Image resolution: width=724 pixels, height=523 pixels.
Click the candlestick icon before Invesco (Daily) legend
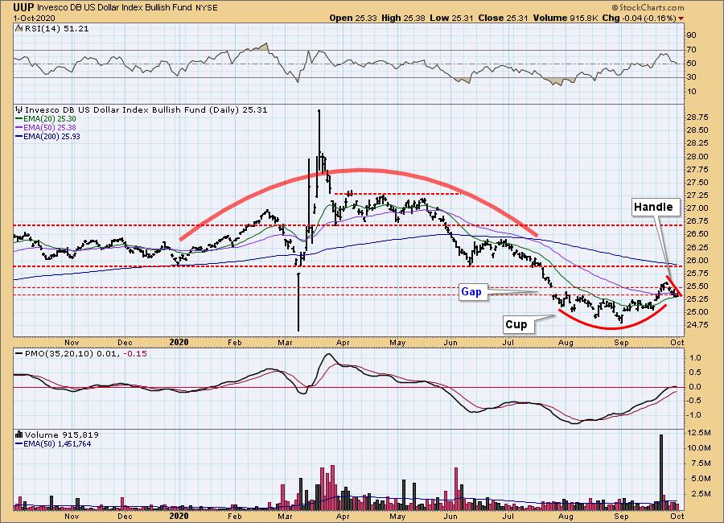click(x=19, y=110)
